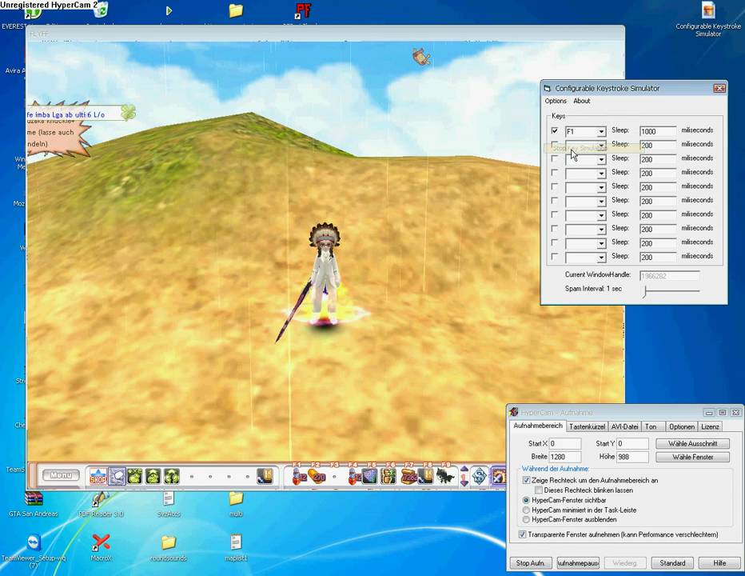Click the four-leaf clover icon beside chat message
This screenshot has height=576, width=745.
tap(128, 112)
